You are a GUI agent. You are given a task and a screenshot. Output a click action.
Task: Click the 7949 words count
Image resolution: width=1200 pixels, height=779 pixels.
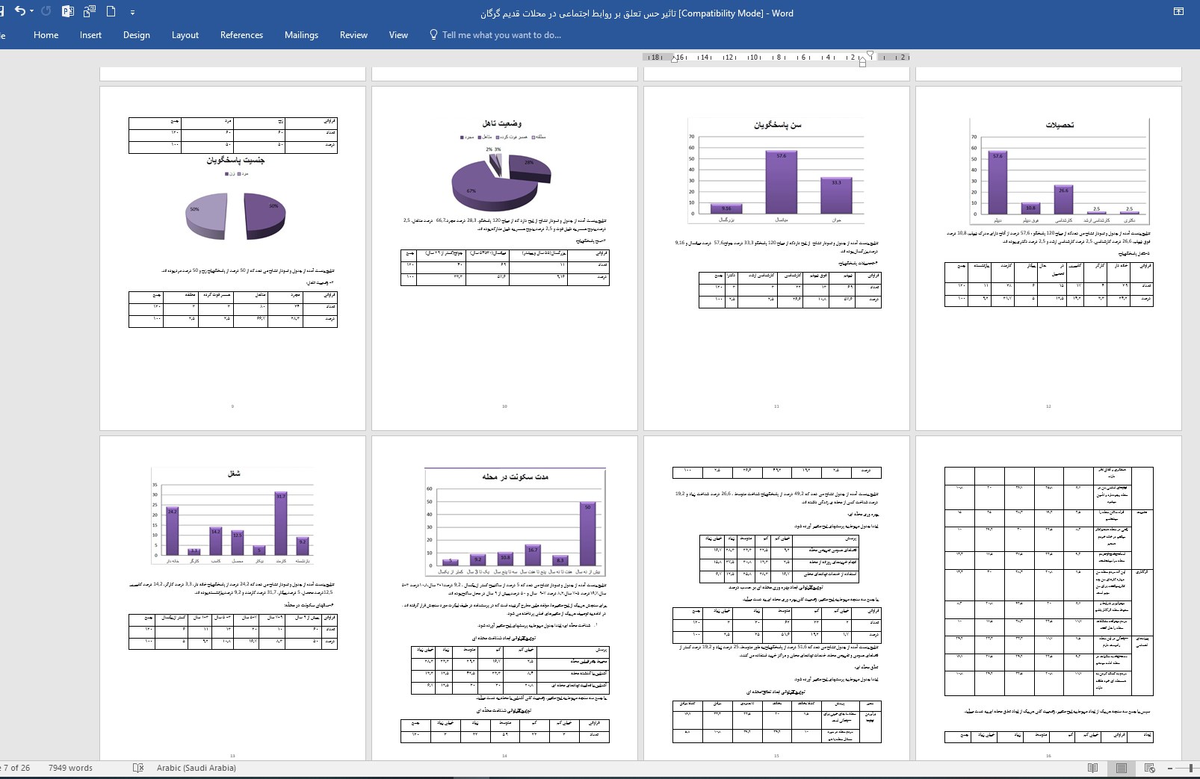pyautogui.click(x=70, y=768)
